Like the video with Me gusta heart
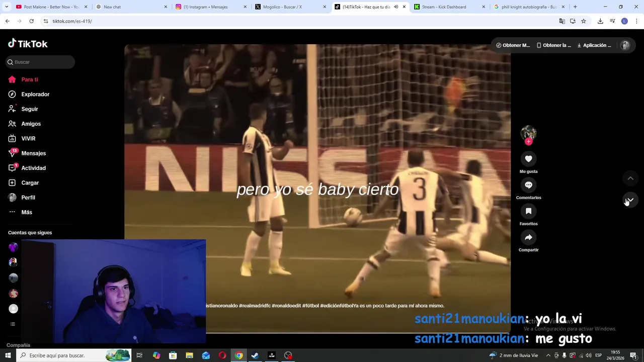The image size is (644, 362). [x=528, y=159]
